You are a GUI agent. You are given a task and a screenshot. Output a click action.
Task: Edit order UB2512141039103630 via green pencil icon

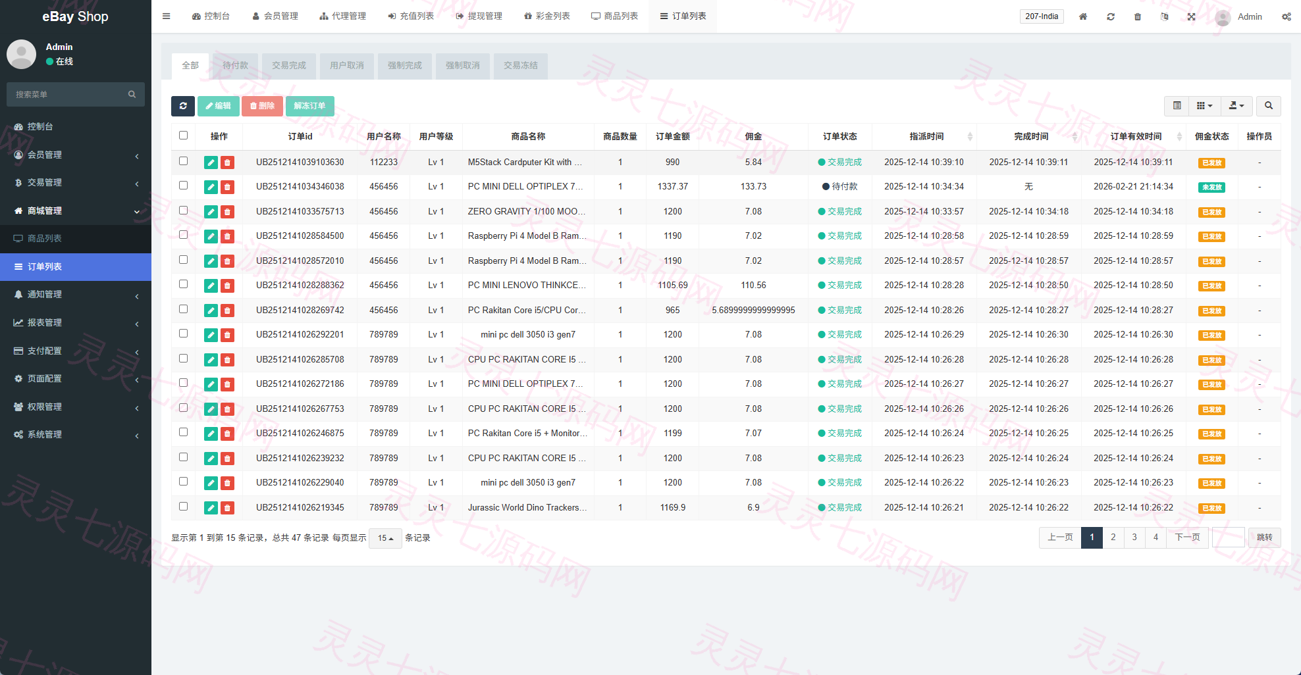pyautogui.click(x=211, y=162)
